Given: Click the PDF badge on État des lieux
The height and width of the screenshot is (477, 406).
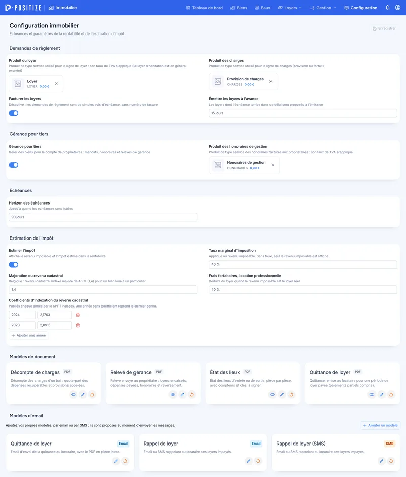Looking at the screenshot, I should click(x=247, y=372).
